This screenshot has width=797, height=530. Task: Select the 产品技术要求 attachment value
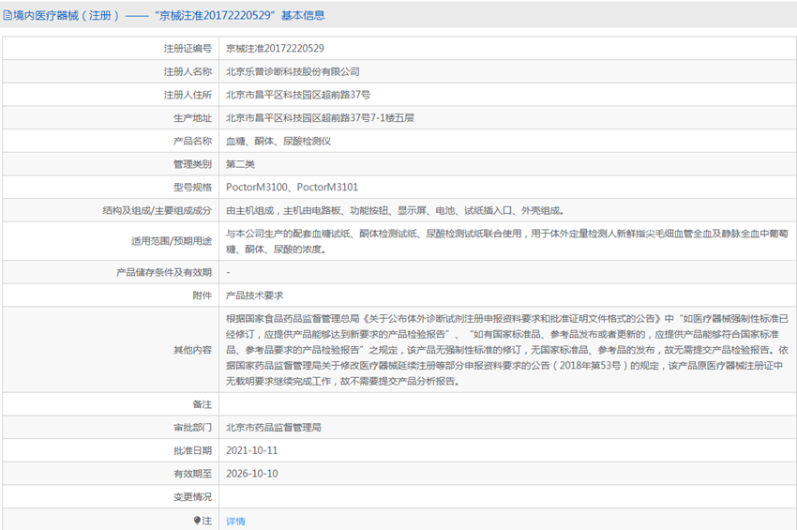point(255,295)
